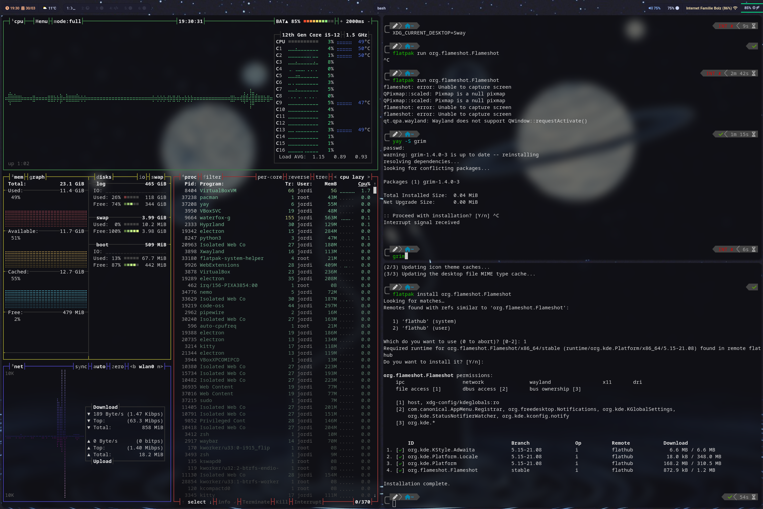
Task: Switch to terminal workspace 1
Action: point(71,8)
